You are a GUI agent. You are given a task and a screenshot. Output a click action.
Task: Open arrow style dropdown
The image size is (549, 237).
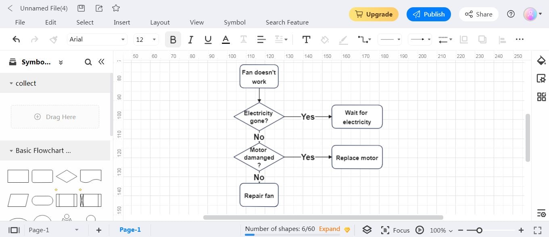pyautogui.click(x=420, y=39)
